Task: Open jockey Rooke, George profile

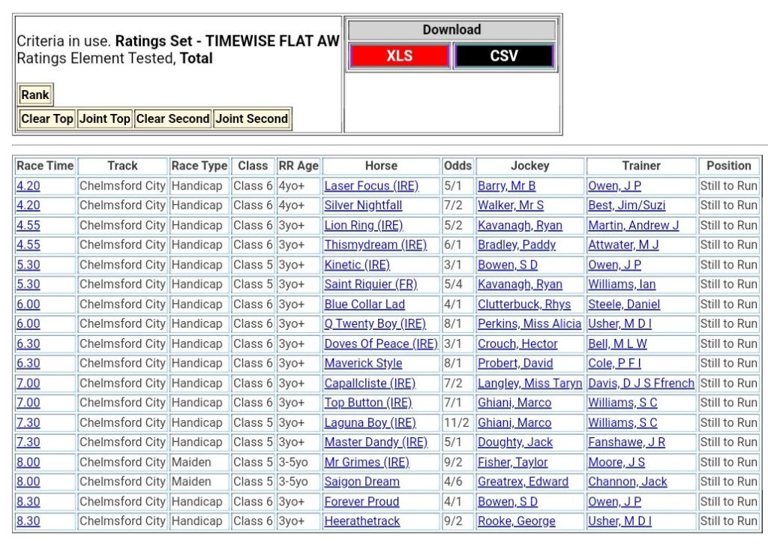Action: tap(516, 521)
